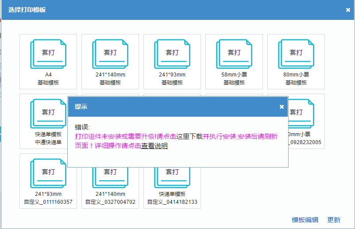Open the 查看说明 instructions link

point(154,146)
